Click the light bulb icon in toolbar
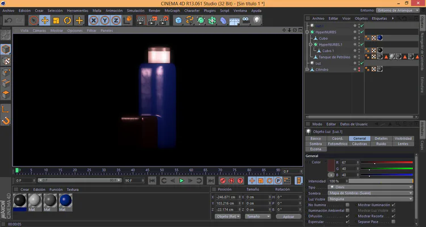The image size is (426, 227). tap(257, 20)
